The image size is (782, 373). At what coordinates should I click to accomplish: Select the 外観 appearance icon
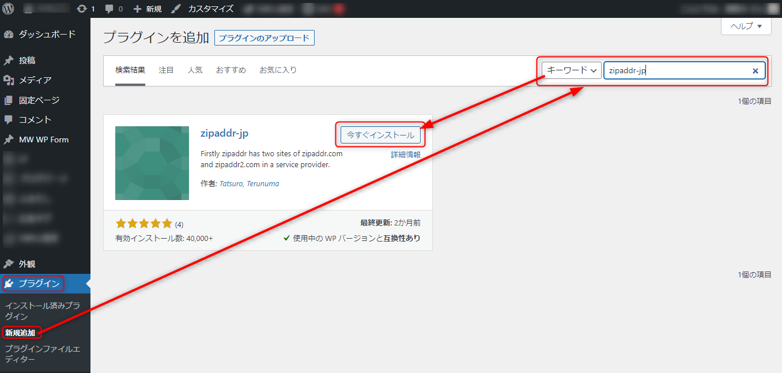pos(9,263)
